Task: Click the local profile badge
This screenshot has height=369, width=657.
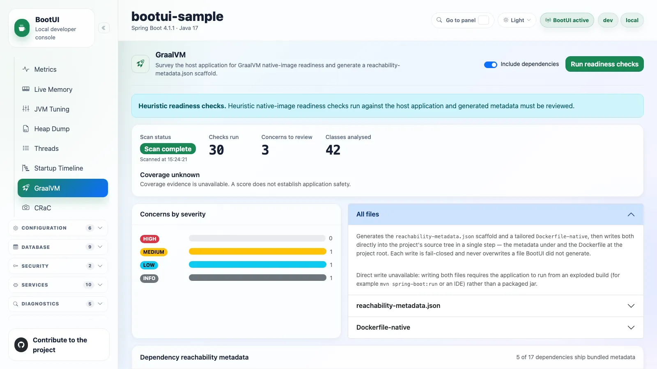Action: [632, 20]
